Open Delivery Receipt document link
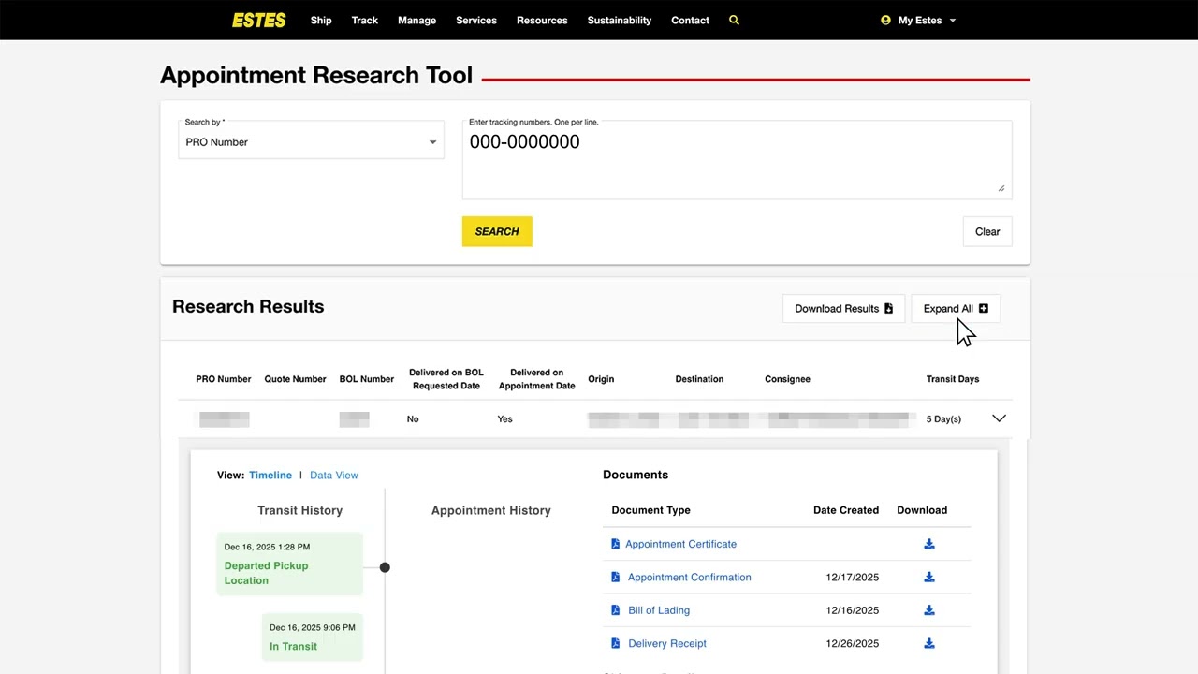The height and width of the screenshot is (674, 1198). (x=667, y=643)
